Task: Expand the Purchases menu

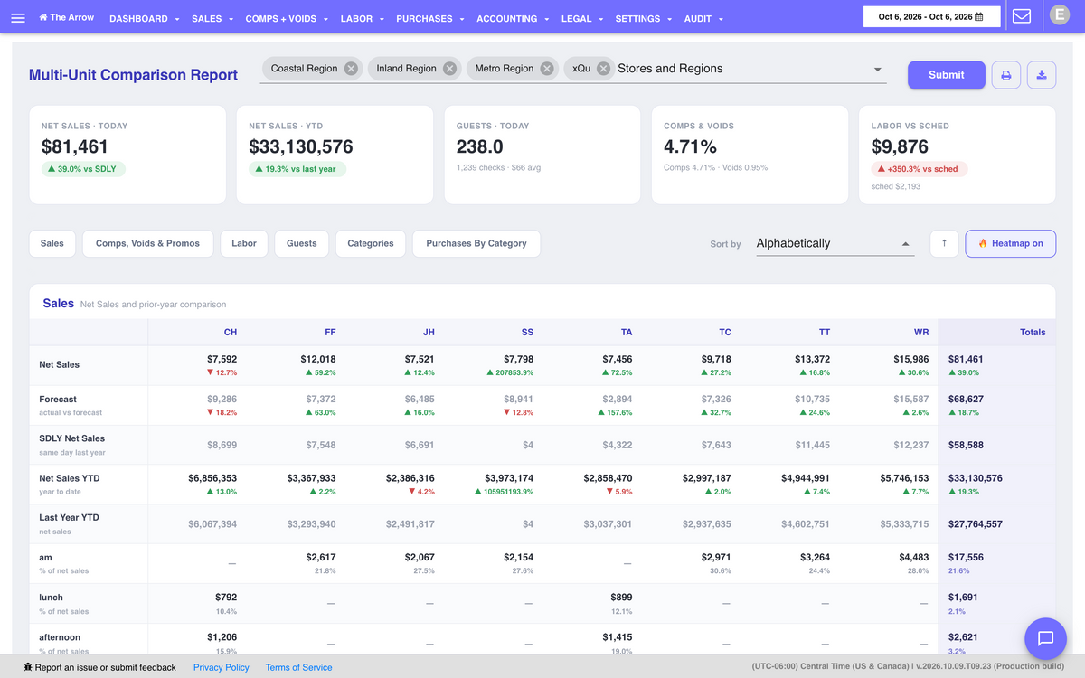Action: [430, 18]
